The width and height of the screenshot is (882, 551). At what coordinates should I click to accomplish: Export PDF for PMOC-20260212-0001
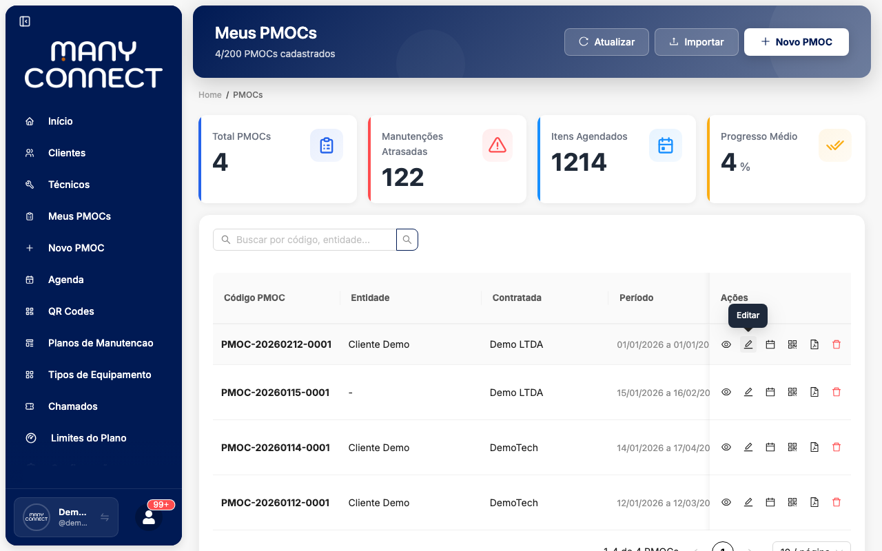pyautogui.click(x=814, y=344)
